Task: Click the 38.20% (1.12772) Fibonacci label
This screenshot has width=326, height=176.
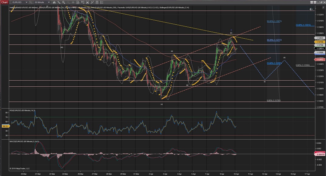Action: click(275, 40)
